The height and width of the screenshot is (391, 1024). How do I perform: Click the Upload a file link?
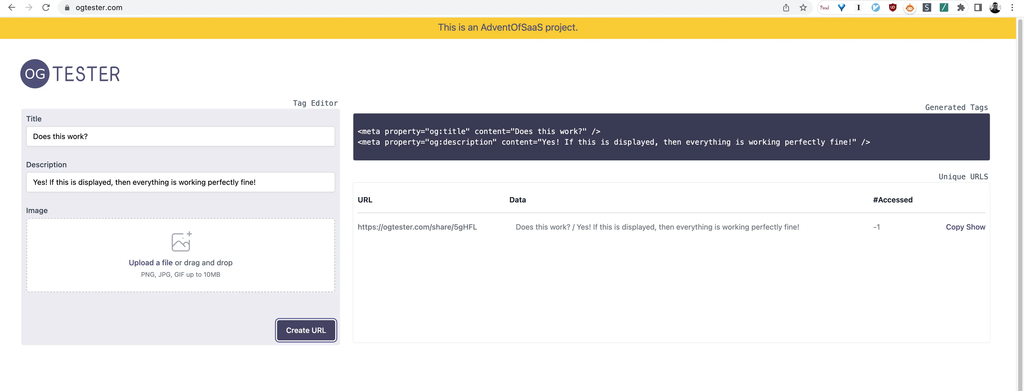click(150, 263)
